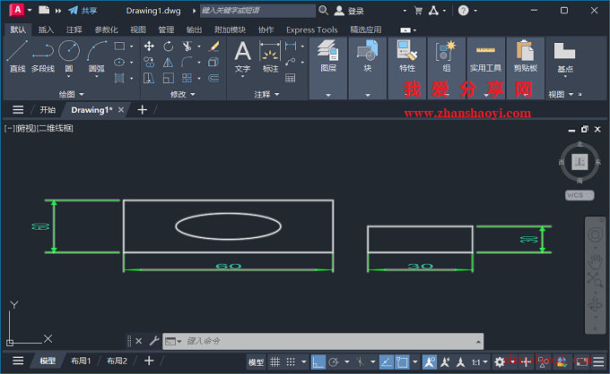Viewport: 610px width, 374px height.
Task: Insert a Table annotation
Action: tap(291, 78)
